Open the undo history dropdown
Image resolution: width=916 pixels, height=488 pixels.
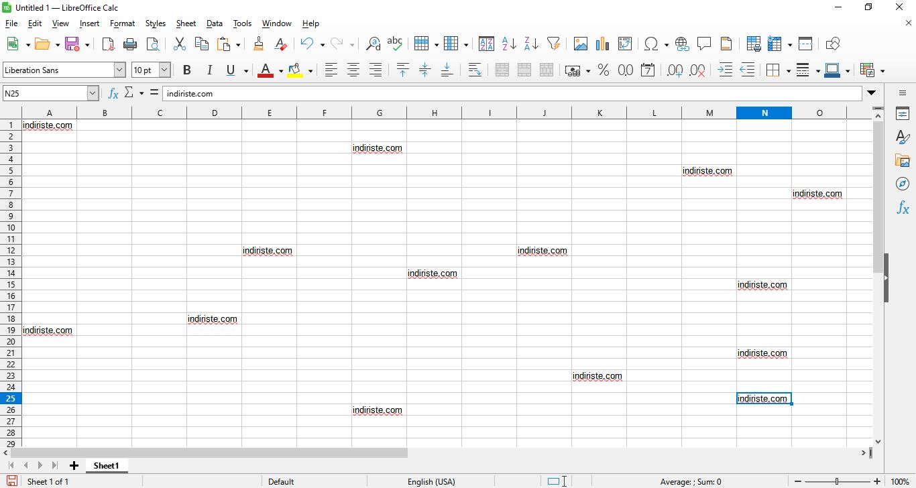click(x=322, y=45)
